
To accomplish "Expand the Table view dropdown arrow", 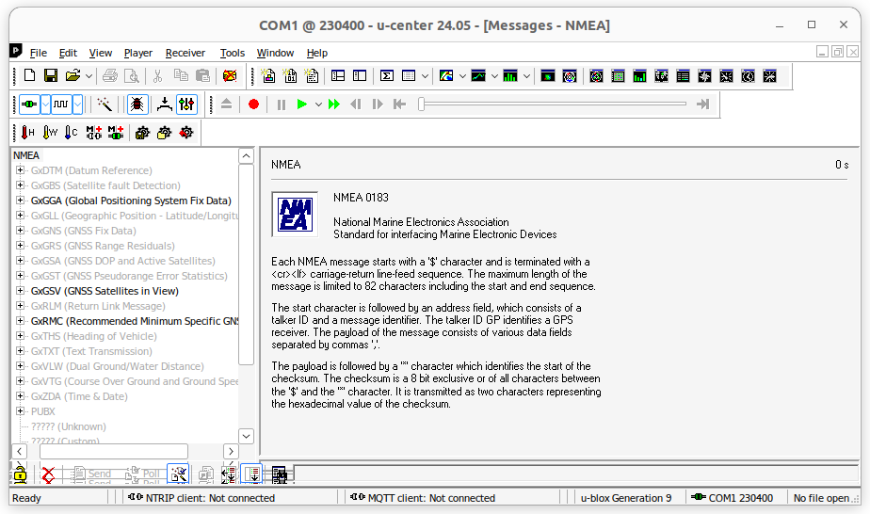I will pos(425,76).
